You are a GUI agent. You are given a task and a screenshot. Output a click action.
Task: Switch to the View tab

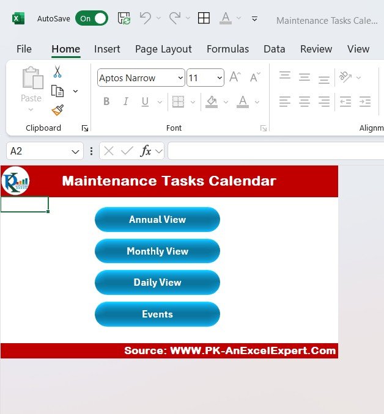[358, 49]
